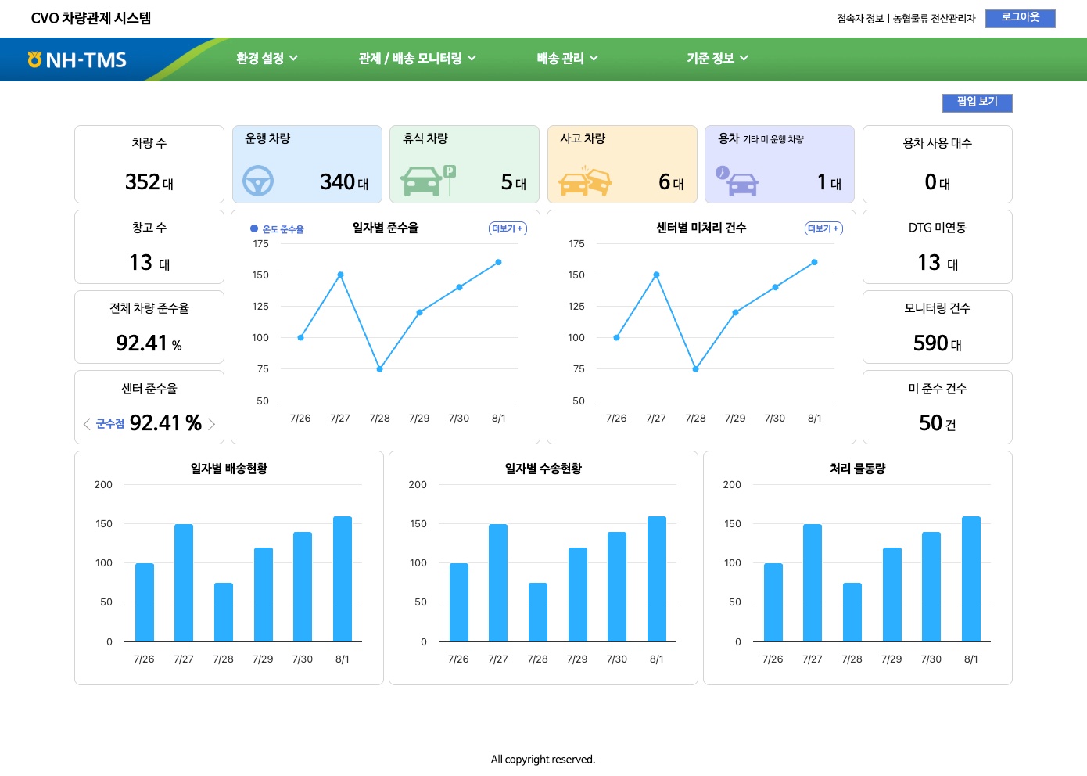Screen dimensions: 1087x776
Task: Click 더보기 on 센터별 미처리 건수 chart
Action: click(823, 228)
